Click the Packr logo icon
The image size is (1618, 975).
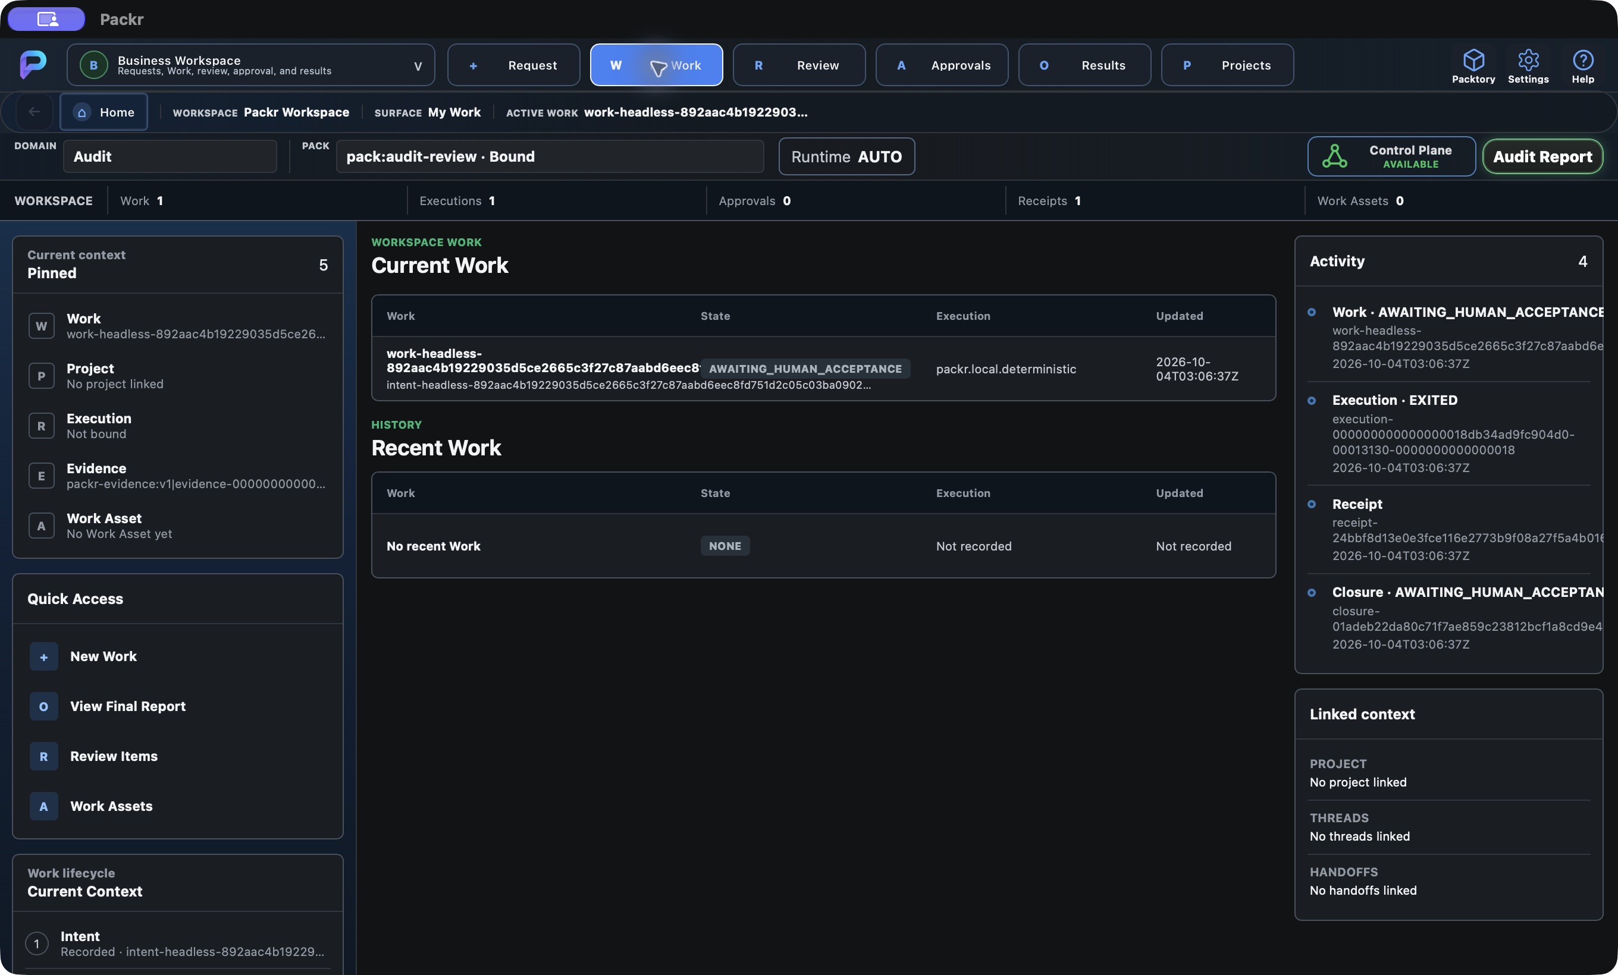pos(33,64)
